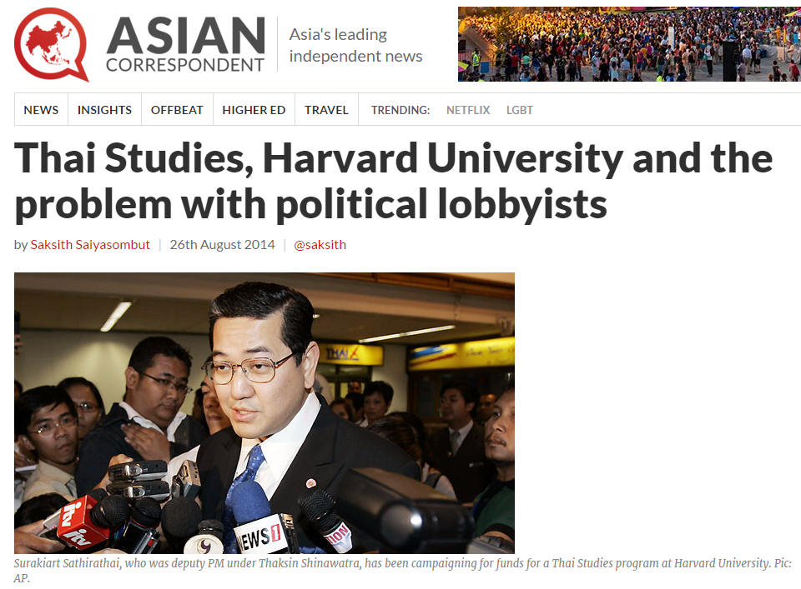Open the TRAVEL section
801x589 pixels.
pos(326,110)
